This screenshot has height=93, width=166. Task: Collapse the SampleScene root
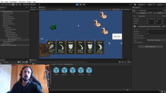pyautogui.click(x=1, y=11)
